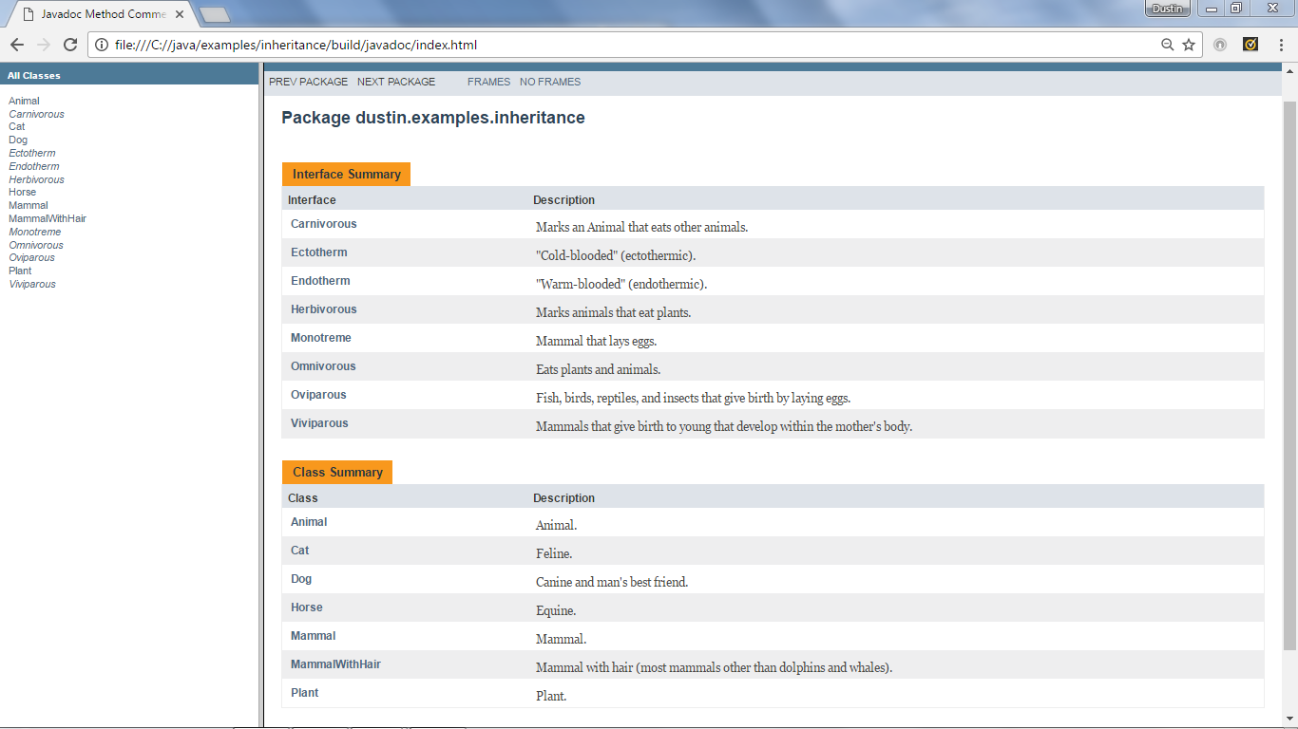Open the Chrome three-dot menu
1298x729 pixels.
click(1282, 44)
